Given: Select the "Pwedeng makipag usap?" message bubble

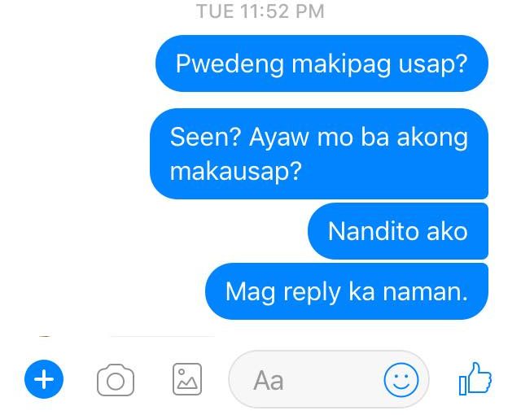Looking at the screenshot, I should pos(322,63).
